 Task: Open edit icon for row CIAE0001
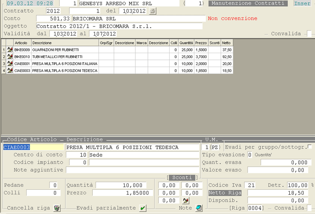10,64
